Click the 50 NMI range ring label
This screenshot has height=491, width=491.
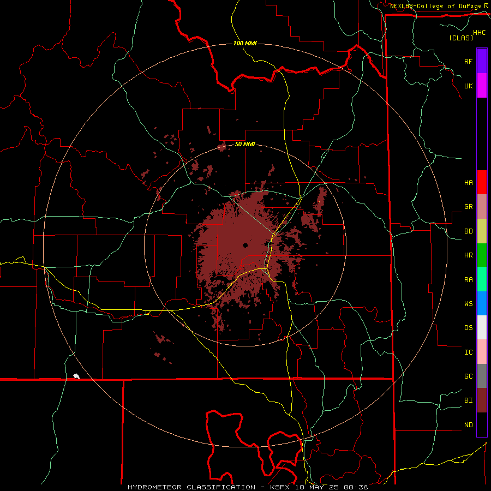[245, 144]
